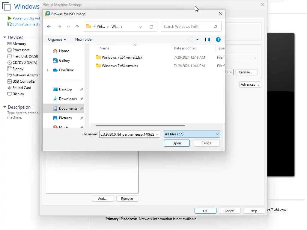The width and height of the screenshot is (307, 230).
Task: Collapse the Devices section
Action: (x=5, y=37)
